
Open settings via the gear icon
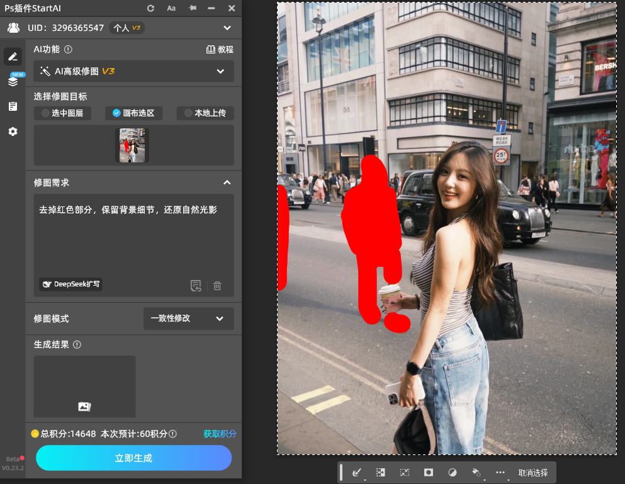[x=13, y=131]
